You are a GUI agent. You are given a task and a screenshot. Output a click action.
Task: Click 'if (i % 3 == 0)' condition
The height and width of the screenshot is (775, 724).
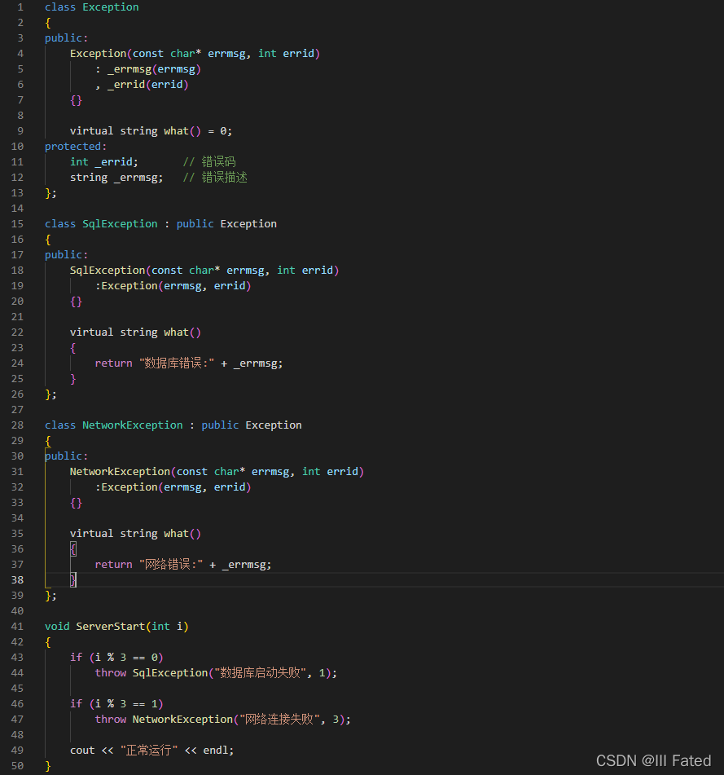click(116, 658)
